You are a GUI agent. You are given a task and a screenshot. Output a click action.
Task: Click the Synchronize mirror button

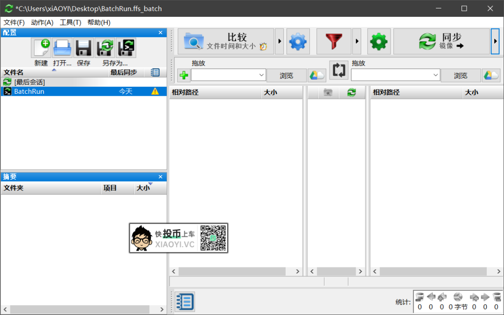pyautogui.click(x=441, y=42)
